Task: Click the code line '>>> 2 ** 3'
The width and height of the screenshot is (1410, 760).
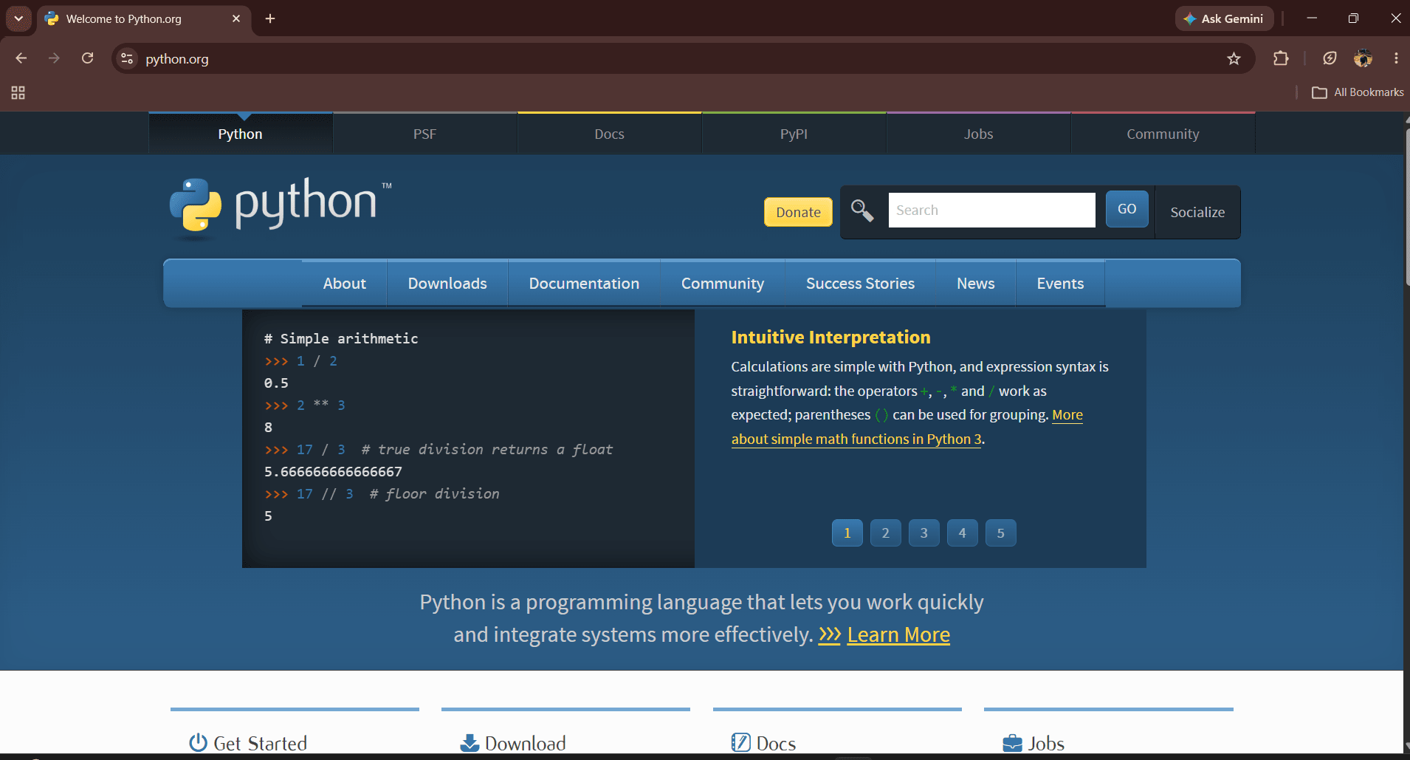Action: (305, 405)
